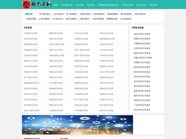Open 软件公司行业名录
Screen dimensions: 186x139
point(106,83)
